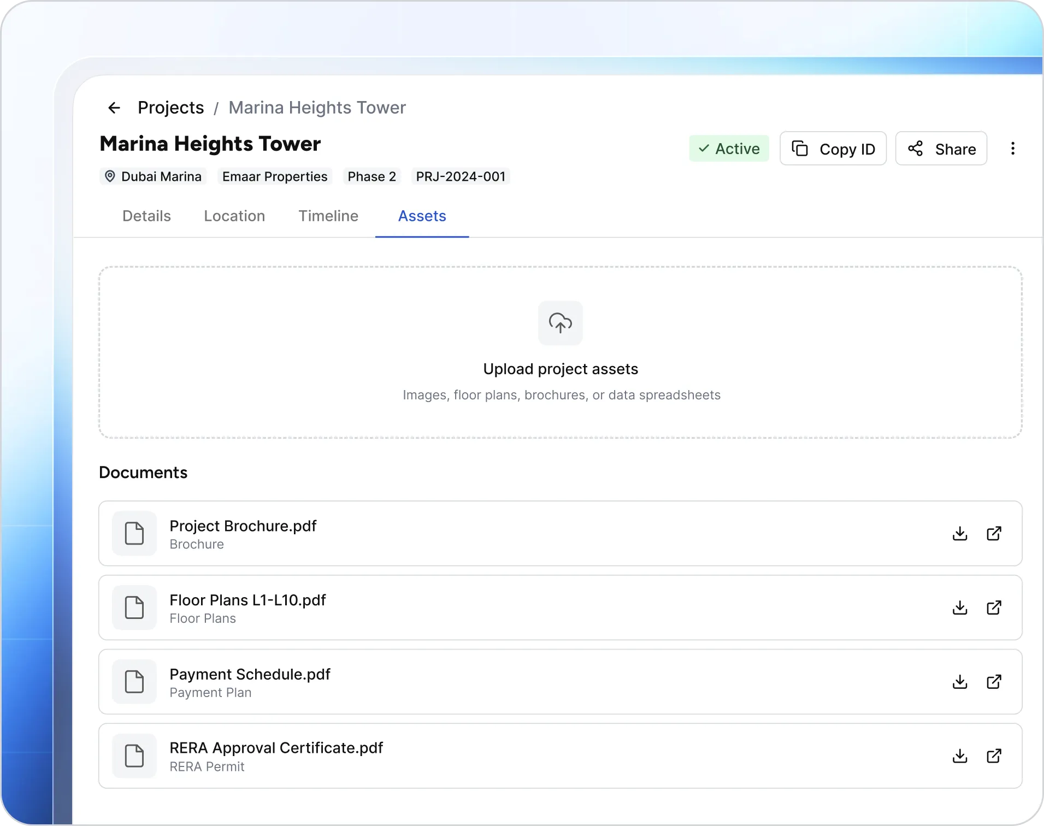This screenshot has height=826, width=1044.
Task: Download Floor Plans L1-L10.pdf
Action: (960, 607)
